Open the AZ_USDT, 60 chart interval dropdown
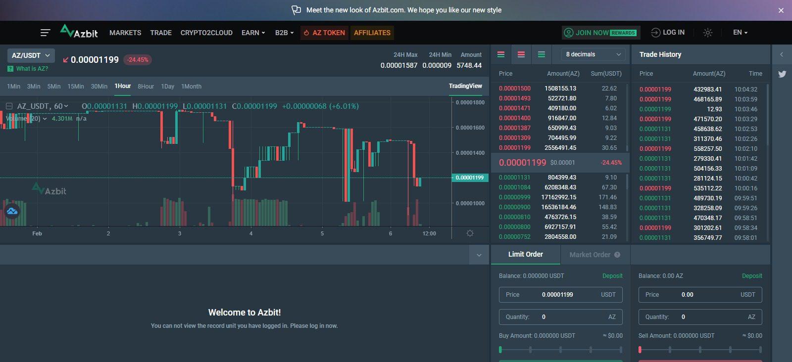The image size is (792, 362). click(43, 106)
